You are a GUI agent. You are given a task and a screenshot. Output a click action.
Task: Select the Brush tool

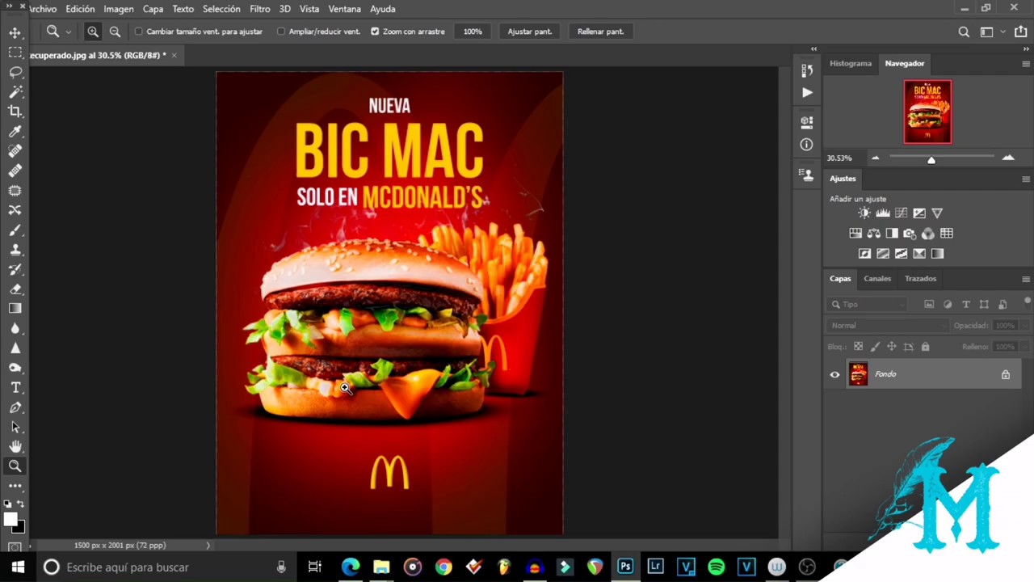(x=15, y=230)
